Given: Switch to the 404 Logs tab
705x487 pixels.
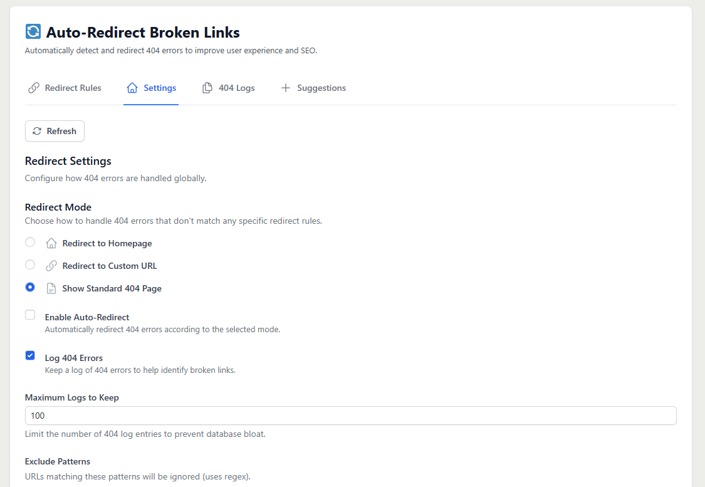Looking at the screenshot, I should coord(236,88).
